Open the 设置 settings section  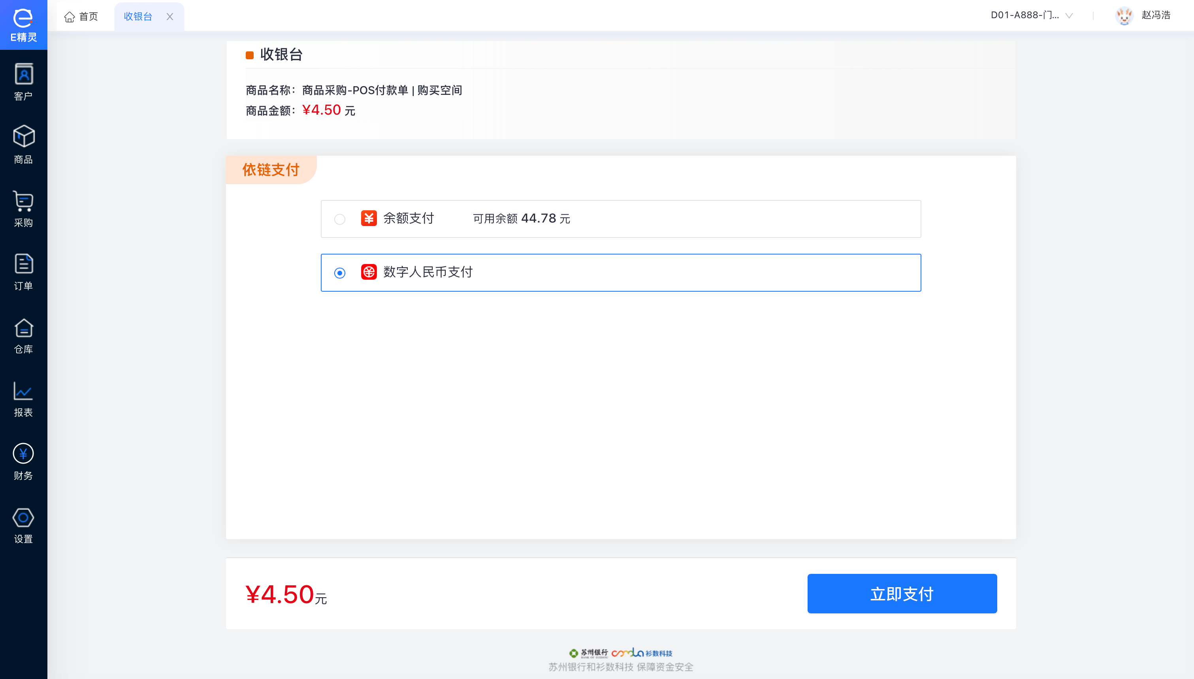23,525
